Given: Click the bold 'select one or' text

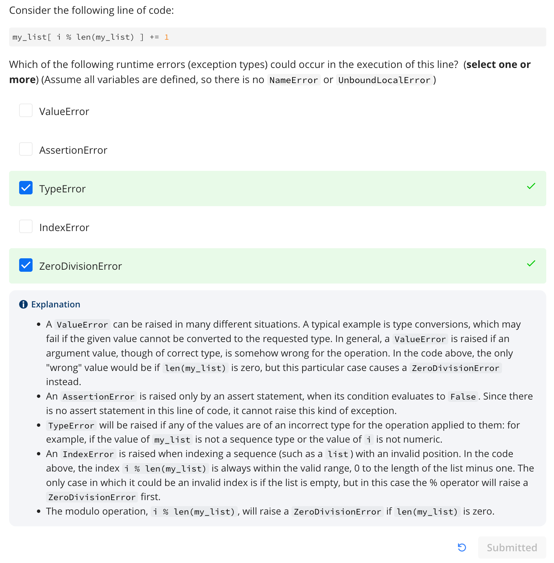Looking at the screenshot, I should pos(499,64).
